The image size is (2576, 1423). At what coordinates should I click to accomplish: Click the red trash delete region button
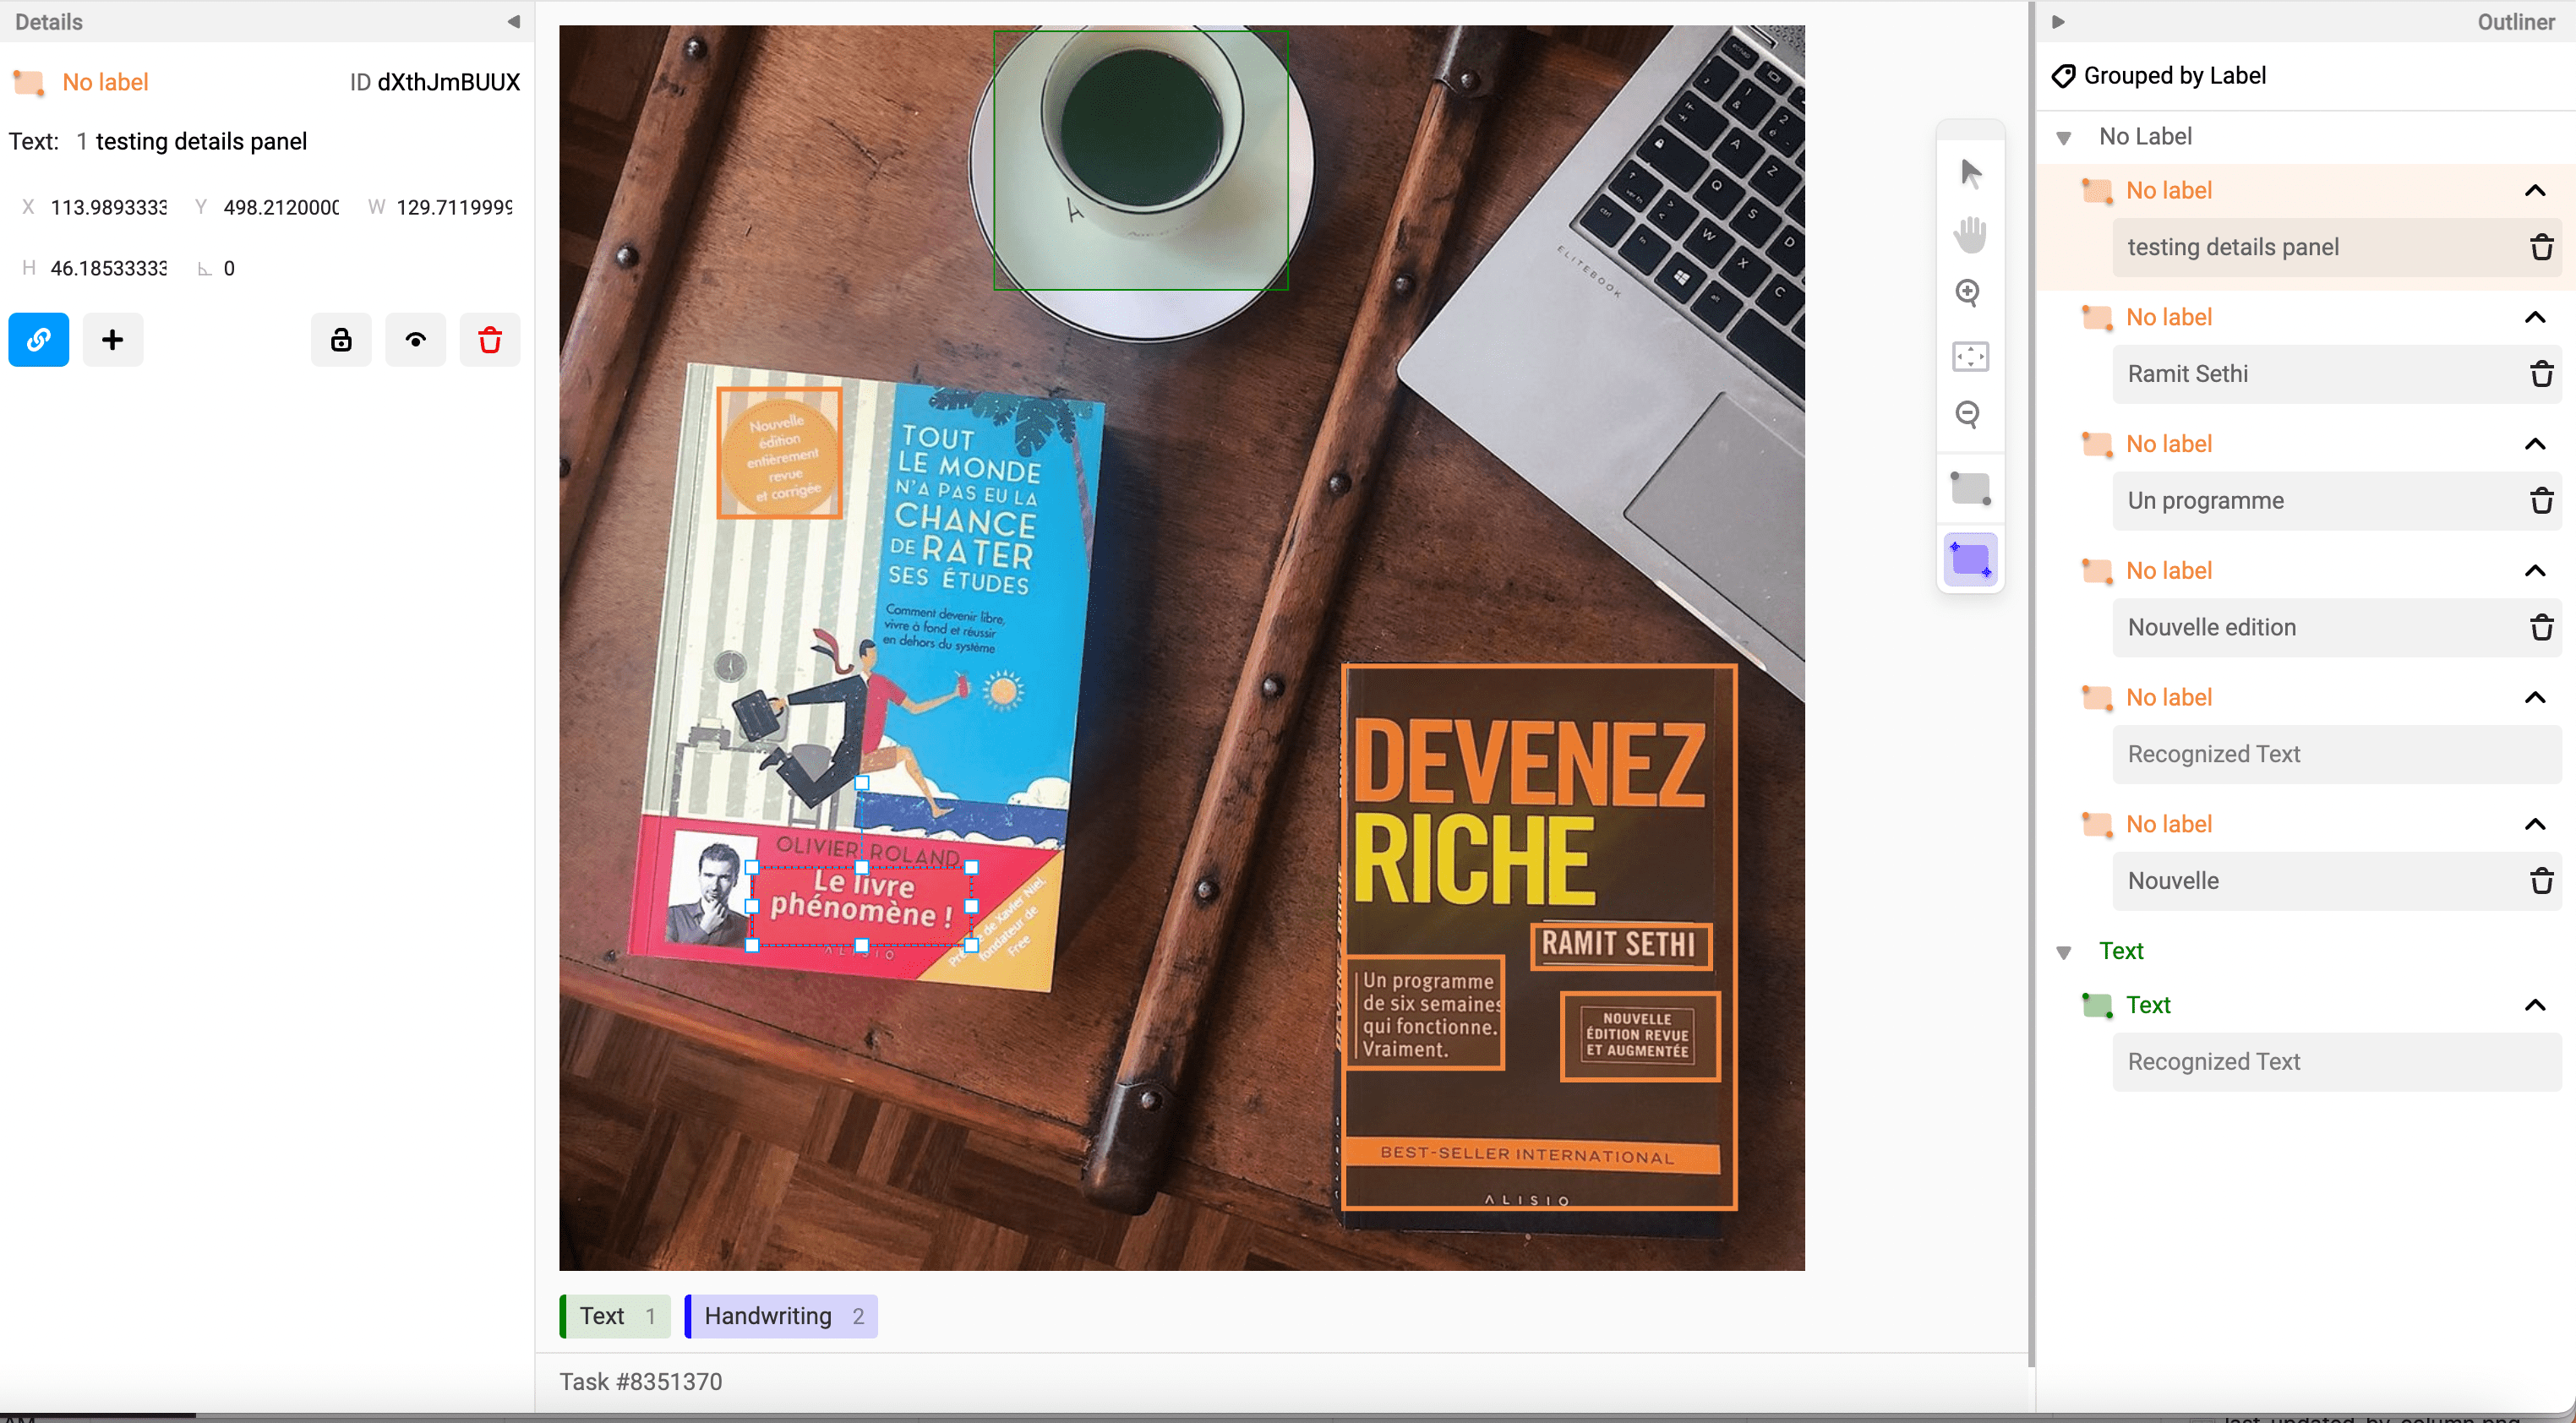(x=490, y=341)
